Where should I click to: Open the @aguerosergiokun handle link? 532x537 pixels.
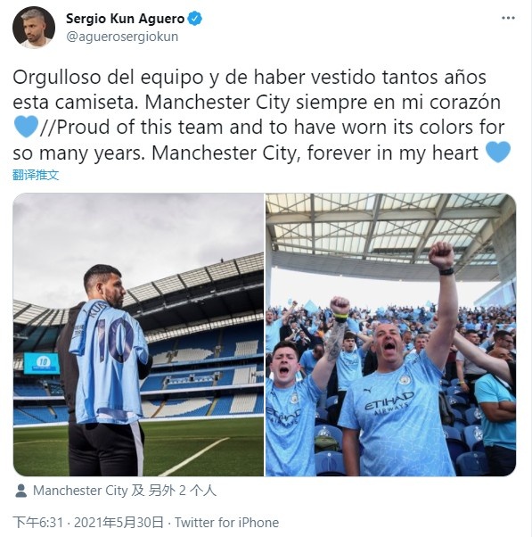[x=122, y=37]
